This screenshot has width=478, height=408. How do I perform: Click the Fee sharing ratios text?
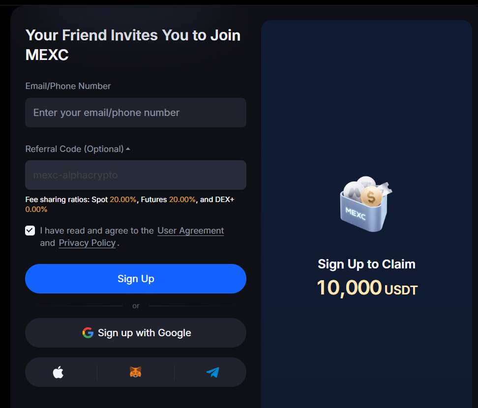pos(129,204)
